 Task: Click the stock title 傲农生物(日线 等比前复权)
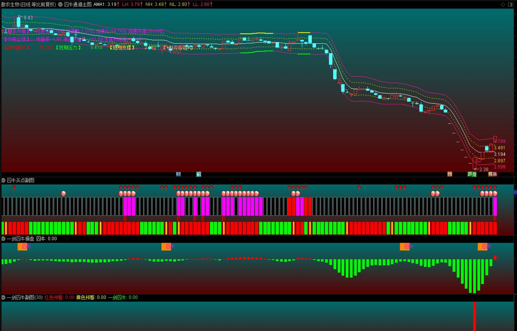[29, 4]
